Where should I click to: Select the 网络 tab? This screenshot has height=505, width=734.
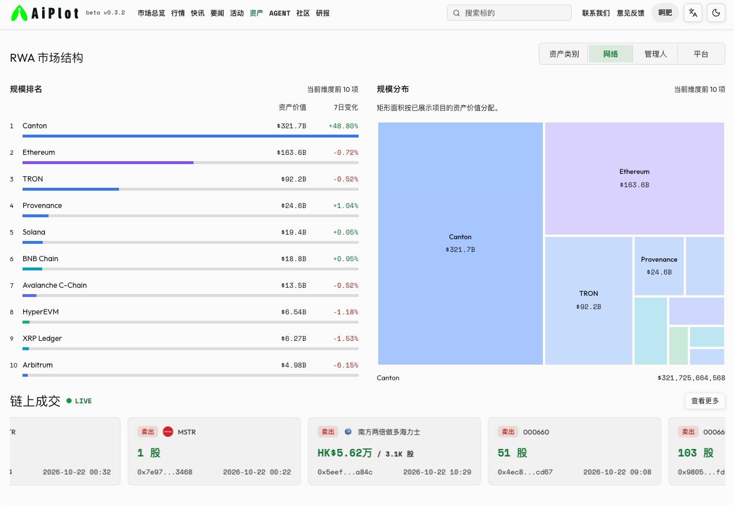pos(611,54)
